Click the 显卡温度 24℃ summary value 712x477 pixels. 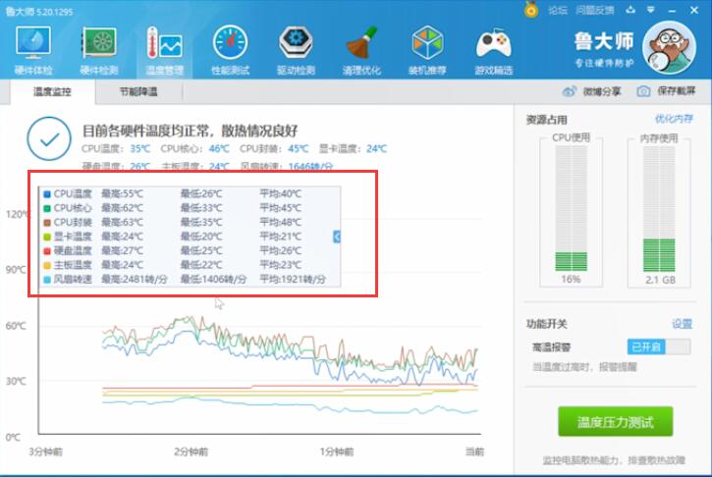(377, 149)
